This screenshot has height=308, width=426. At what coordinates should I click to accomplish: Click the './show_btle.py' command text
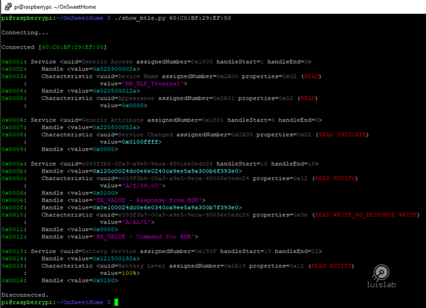click(x=140, y=18)
